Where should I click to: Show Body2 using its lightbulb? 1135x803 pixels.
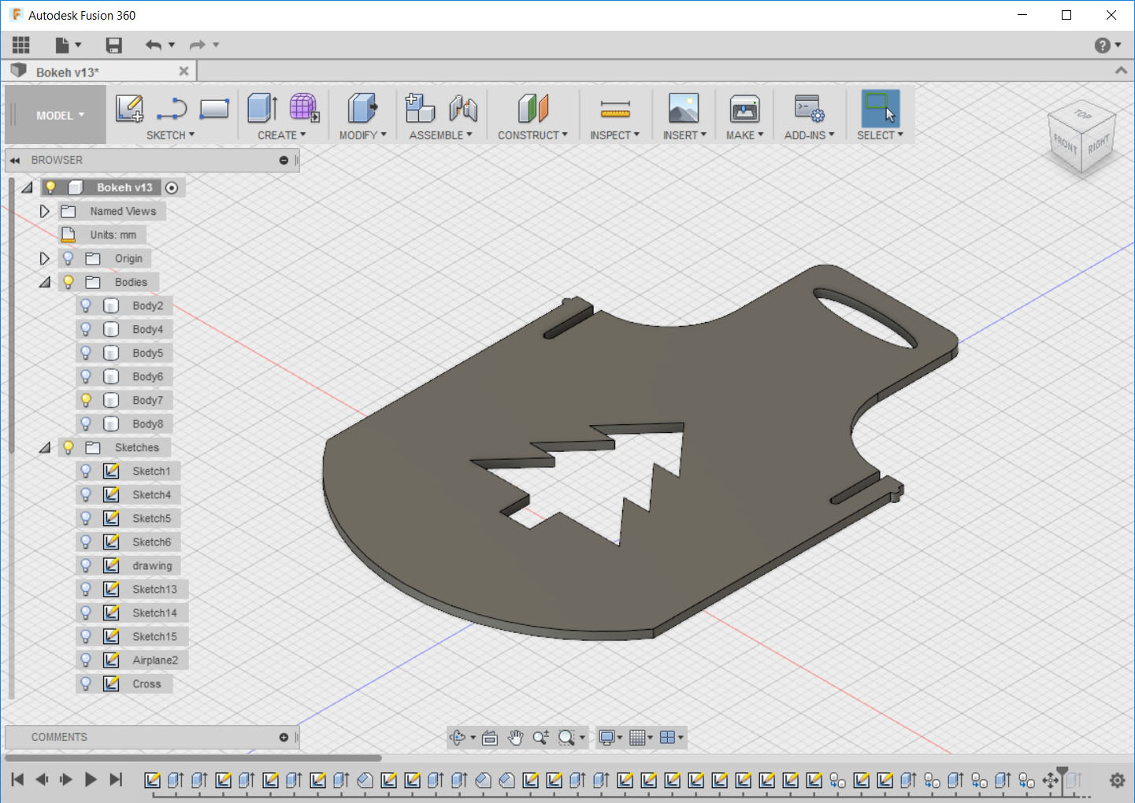coord(86,305)
